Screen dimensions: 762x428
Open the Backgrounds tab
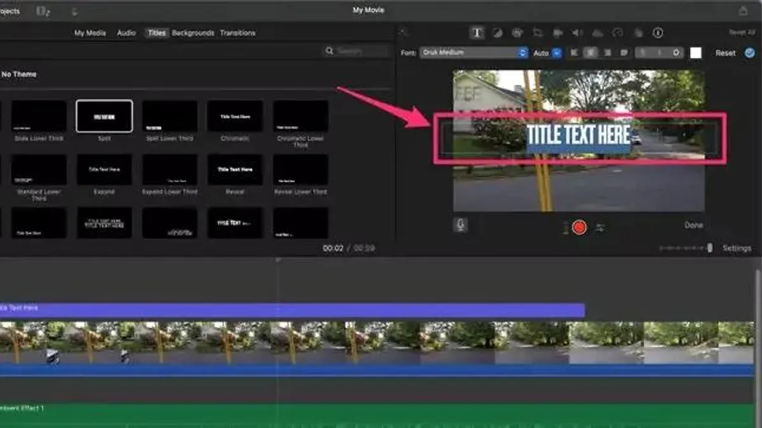tap(193, 33)
